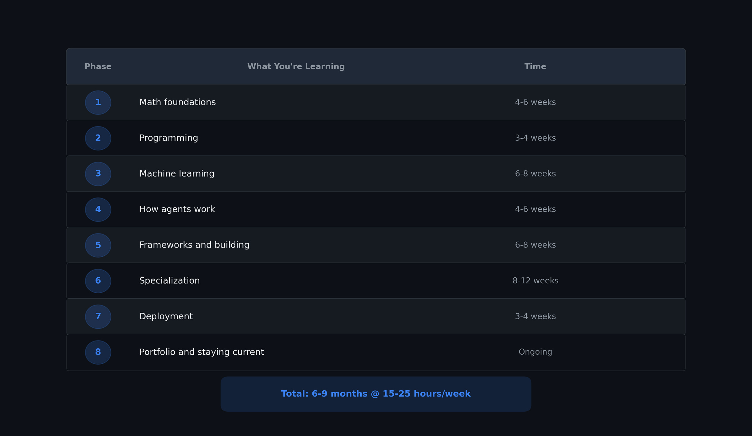Viewport: 752px width, 436px height.
Task: Click the Programming row text
Action: [x=169, y=138]
